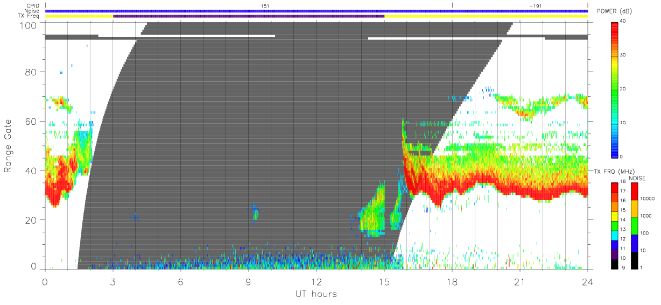Click the NOISE legend title
Viewport: 661px width, 305px height.
pos(636,178)
